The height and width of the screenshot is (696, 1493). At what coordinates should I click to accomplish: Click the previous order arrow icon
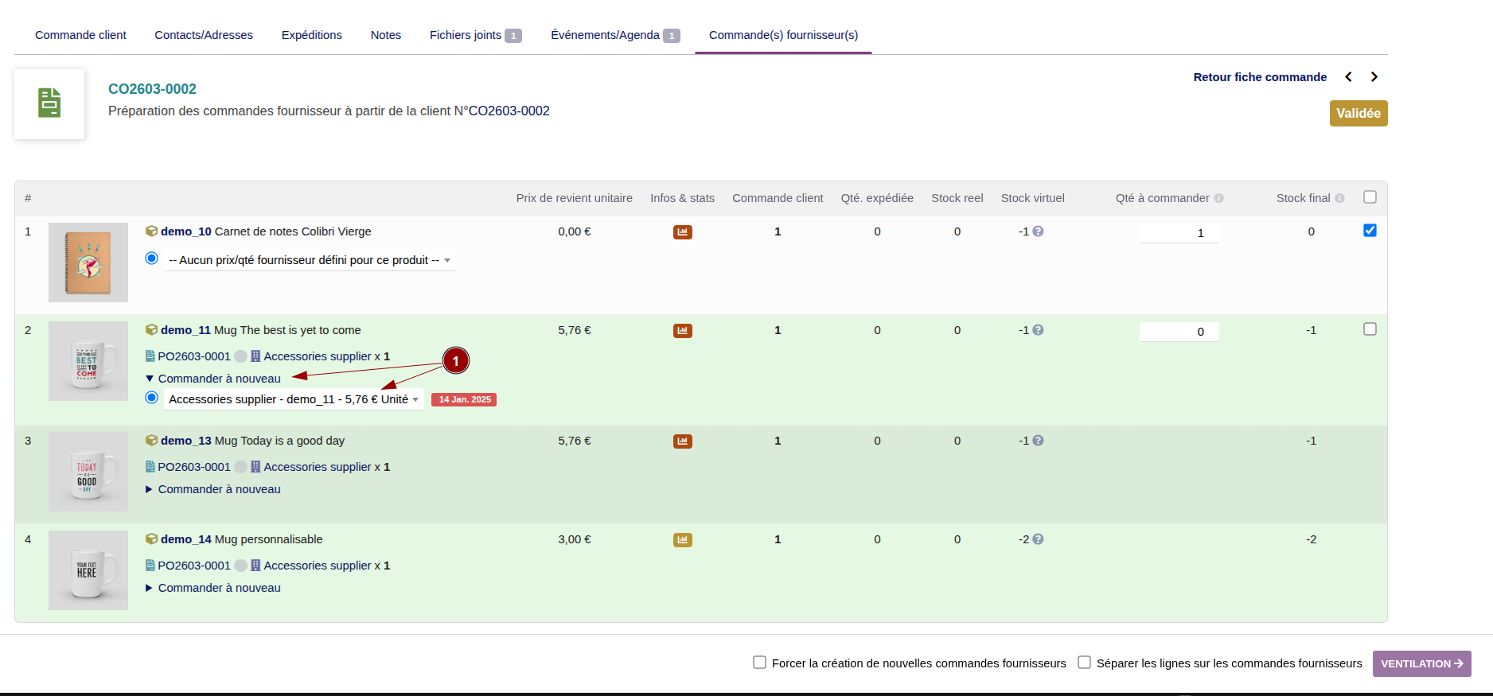click(x=1348, y=77)
